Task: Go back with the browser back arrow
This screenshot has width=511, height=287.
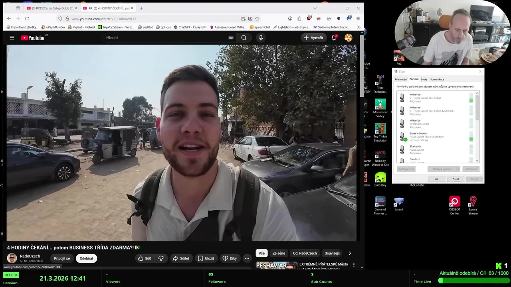Action: pos(9,18)
